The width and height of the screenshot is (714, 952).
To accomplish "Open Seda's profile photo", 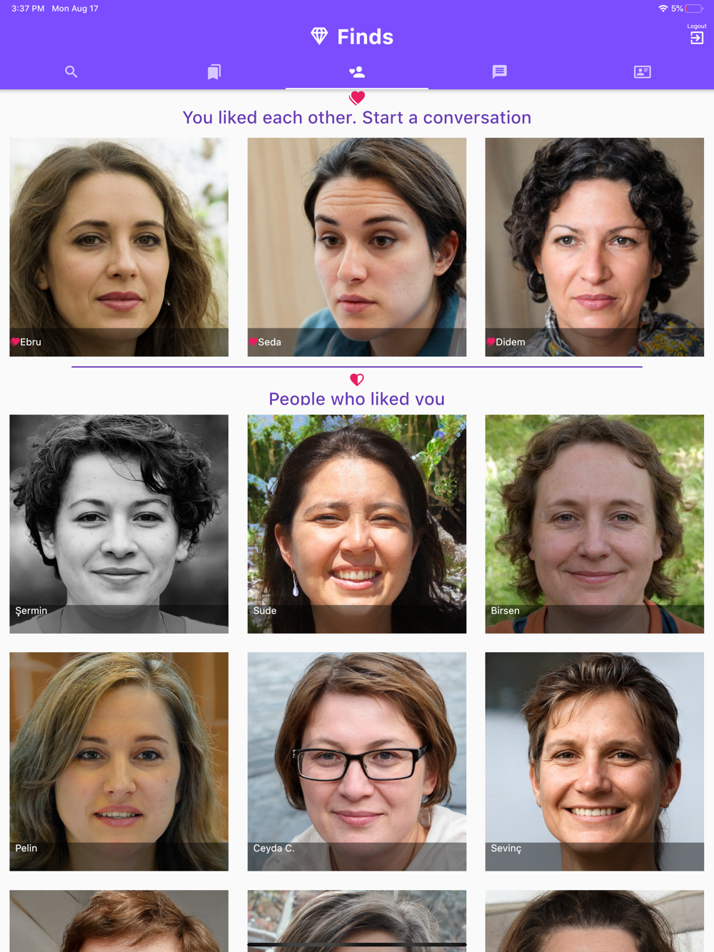I will tap(357, 247).
